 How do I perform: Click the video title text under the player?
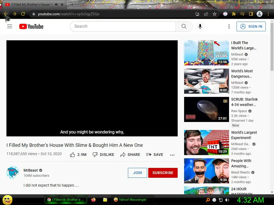click(75, 145)
